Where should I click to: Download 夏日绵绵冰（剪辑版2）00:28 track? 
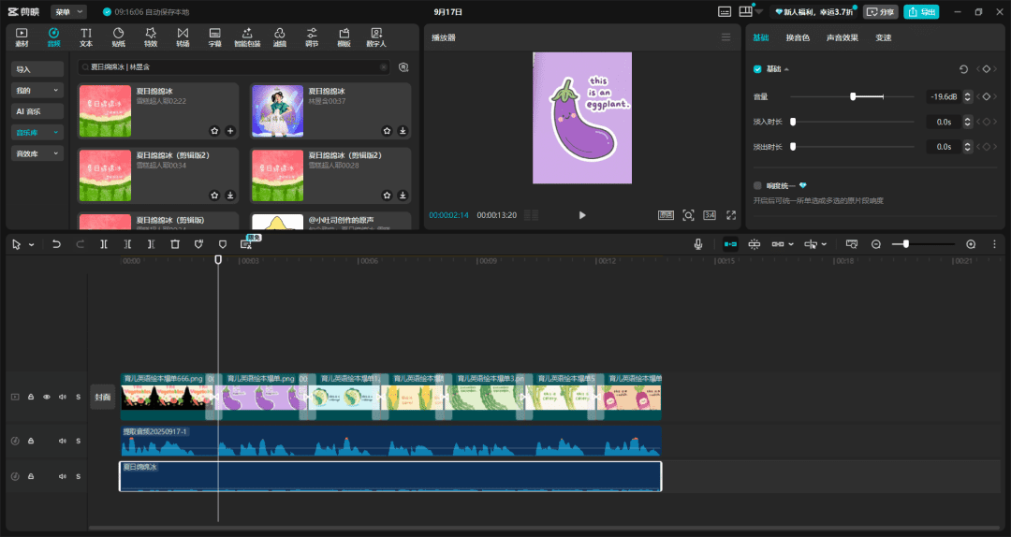(x=403, y=196)
